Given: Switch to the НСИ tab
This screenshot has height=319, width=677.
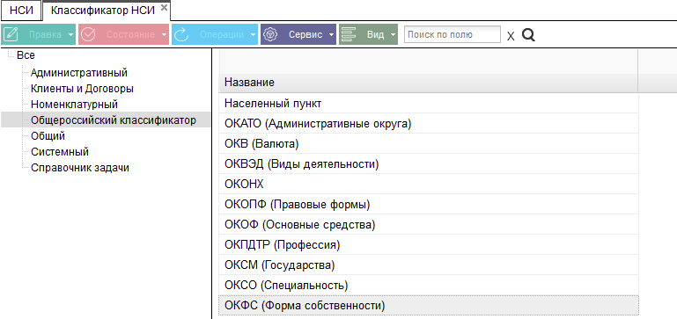Looking at the screenshot, I should tap(21, 11).
